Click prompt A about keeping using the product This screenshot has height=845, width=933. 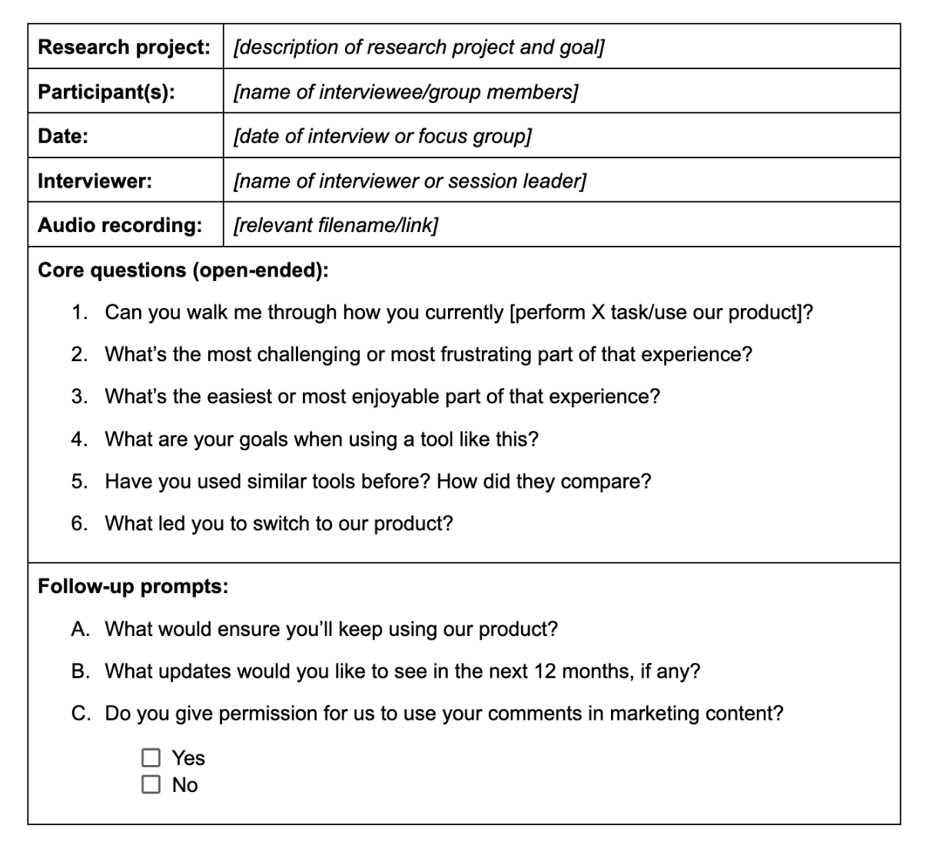coord(331,629)
